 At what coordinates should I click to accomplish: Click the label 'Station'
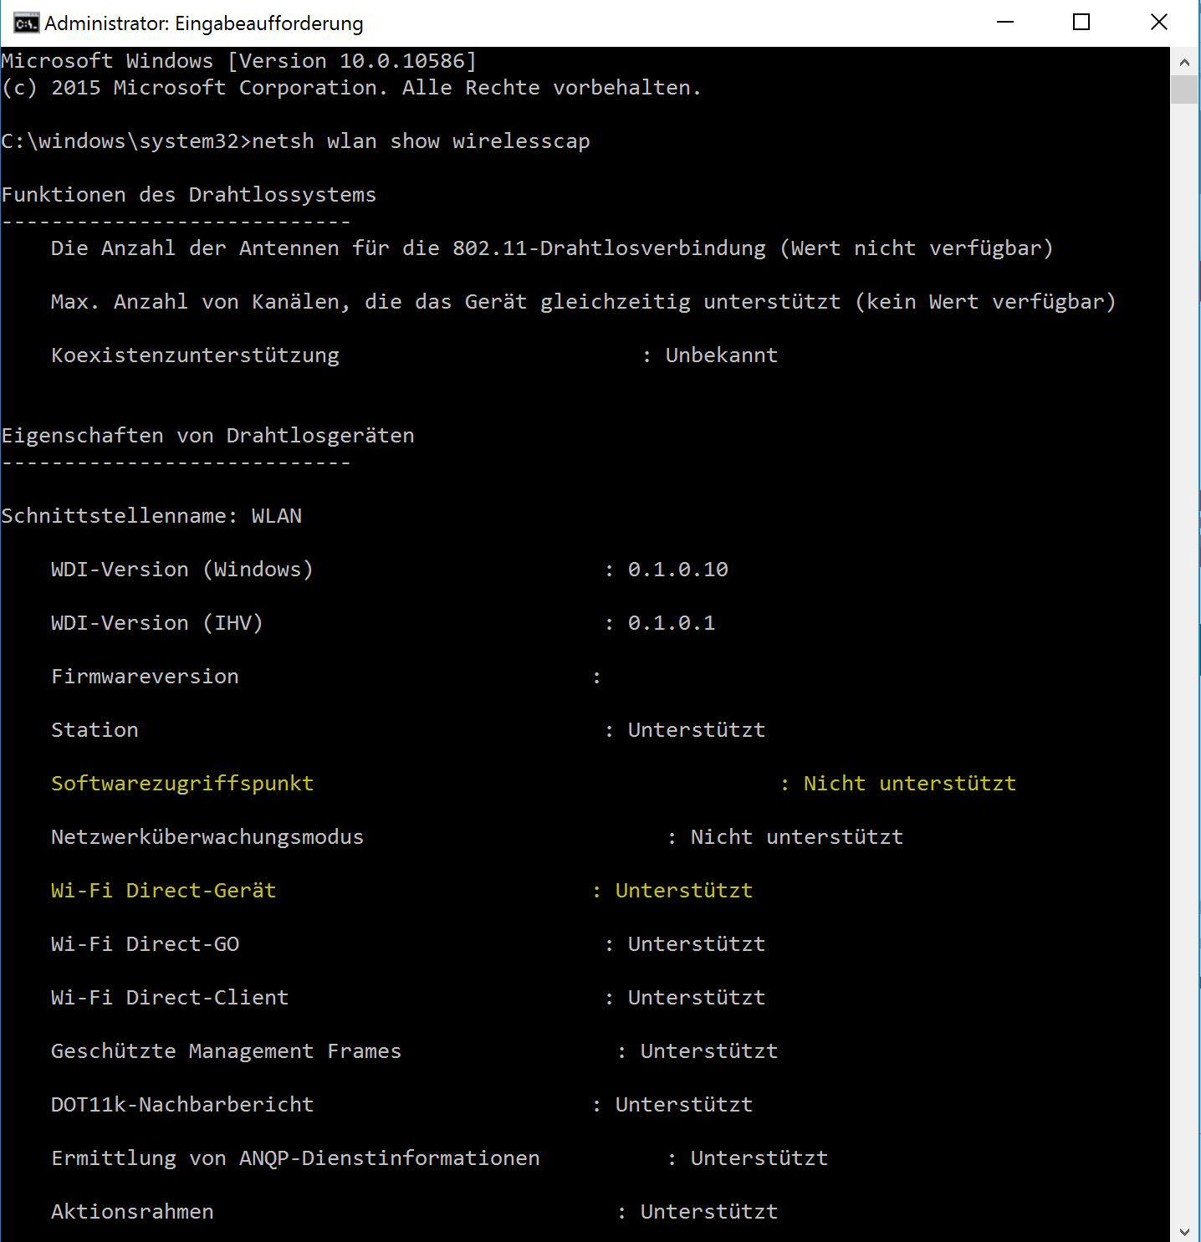click(x=95, y=730)
